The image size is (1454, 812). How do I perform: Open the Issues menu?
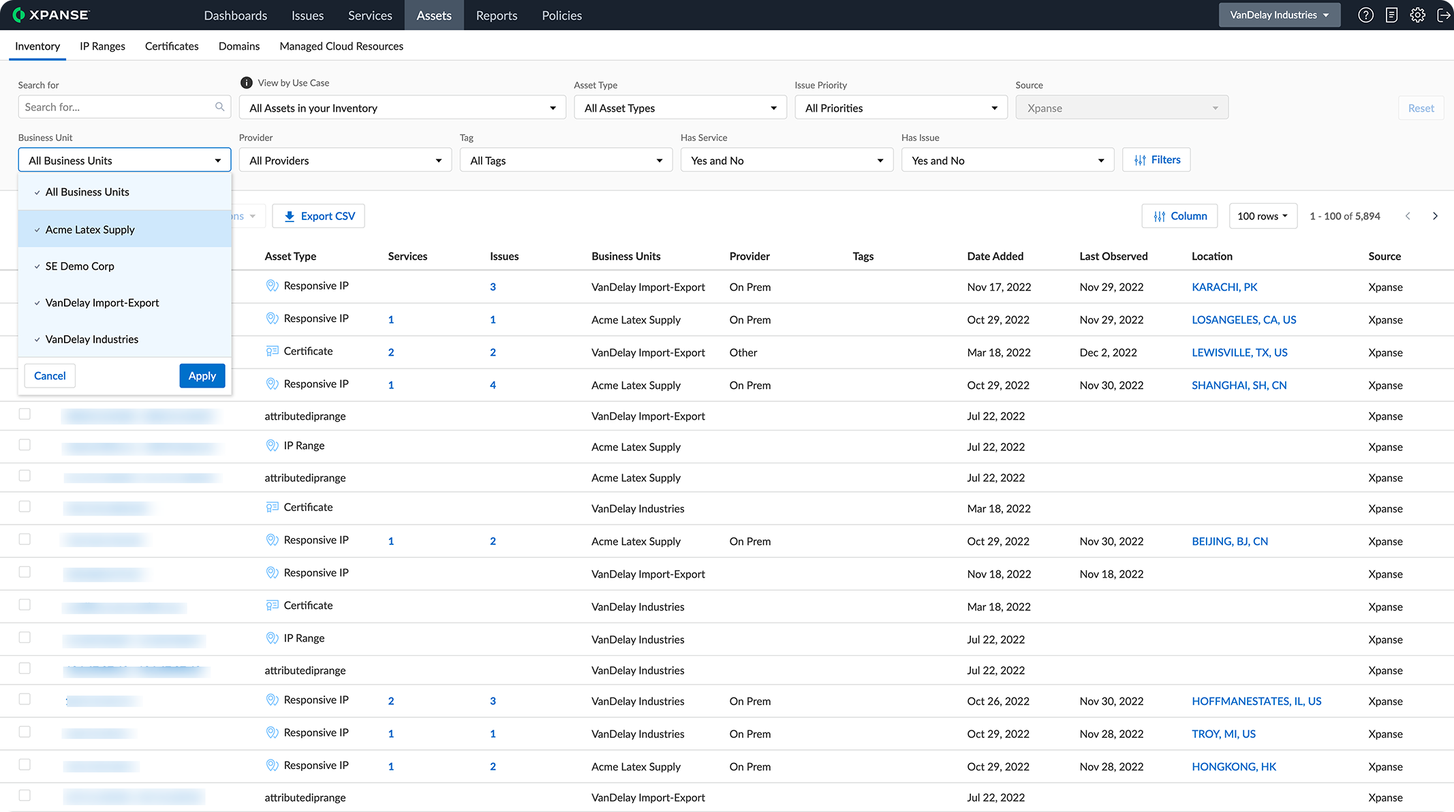[x=307, y=15]
